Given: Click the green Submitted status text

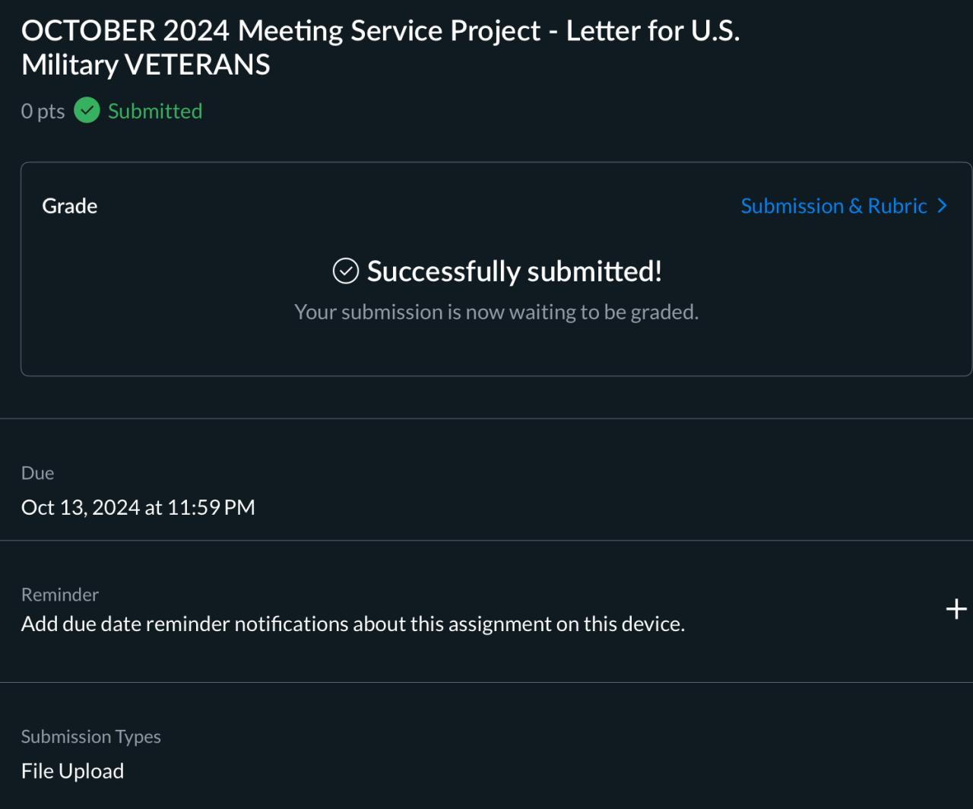Looking at the screenshot, I should coord(155,111).
